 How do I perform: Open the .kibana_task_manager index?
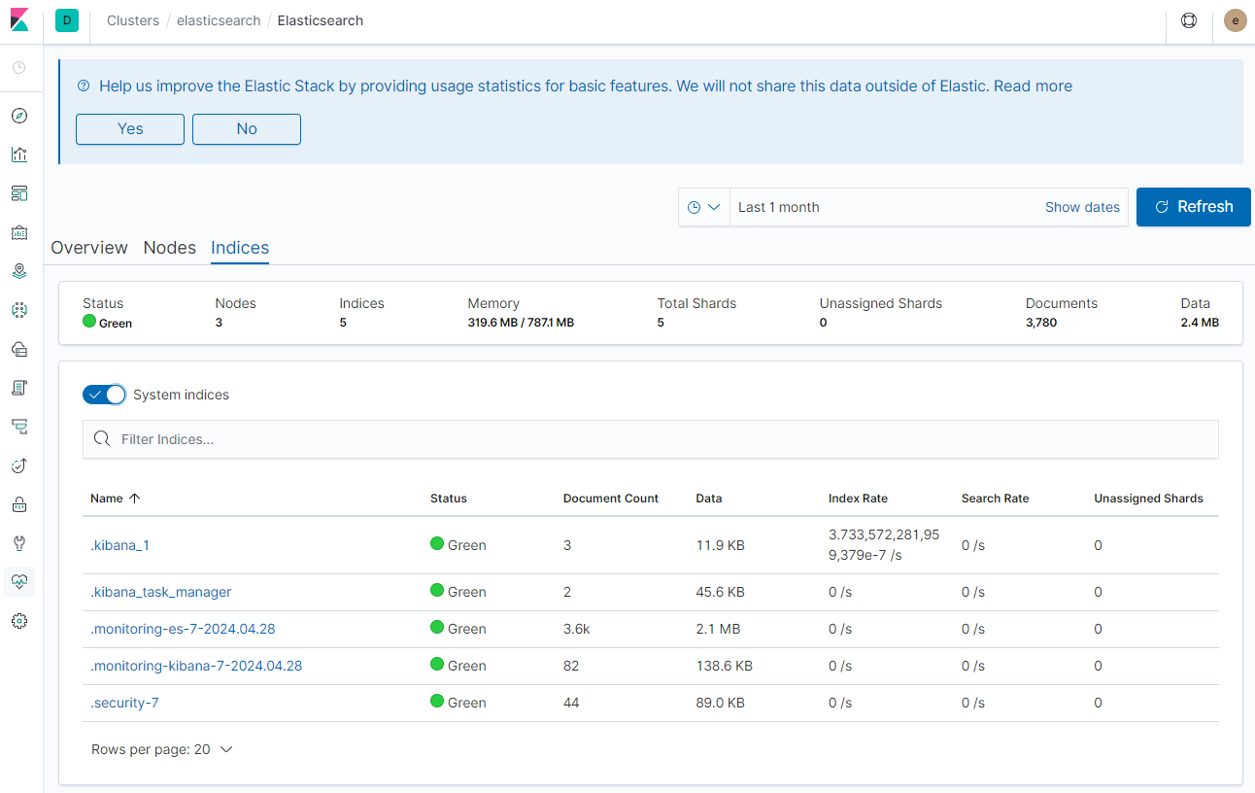161,592
